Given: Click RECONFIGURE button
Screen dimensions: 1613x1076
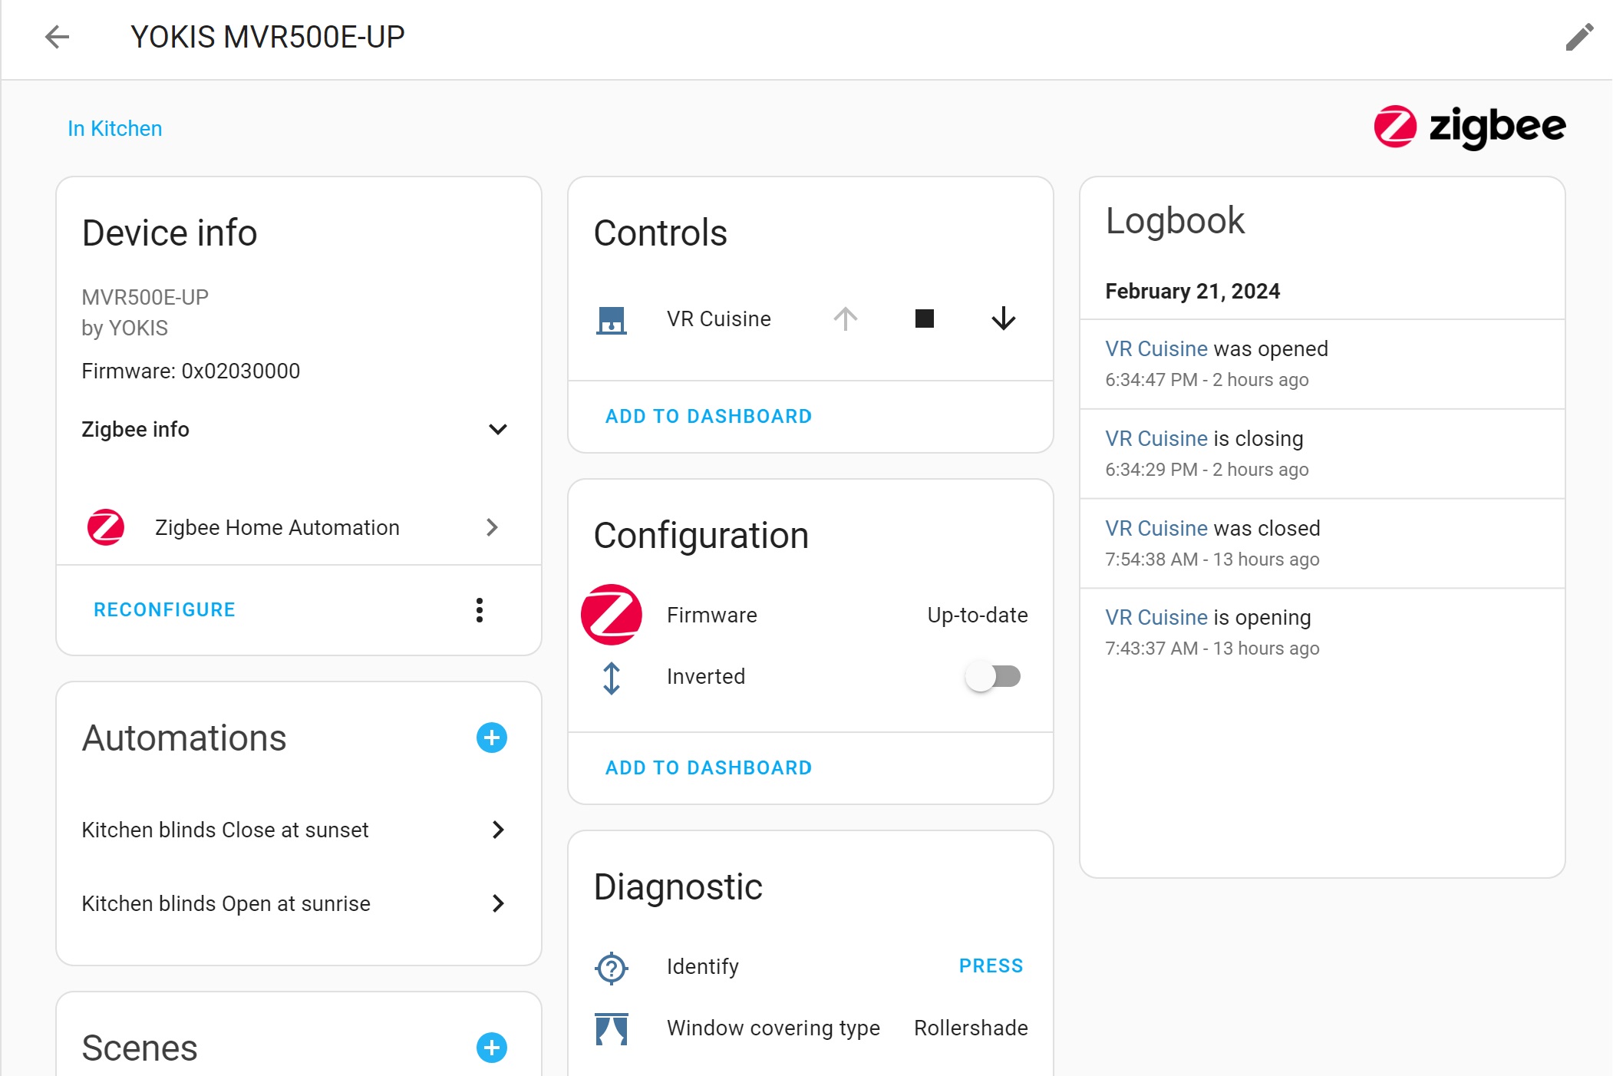Looking at the screenshot, I should [x=164, y=610].
